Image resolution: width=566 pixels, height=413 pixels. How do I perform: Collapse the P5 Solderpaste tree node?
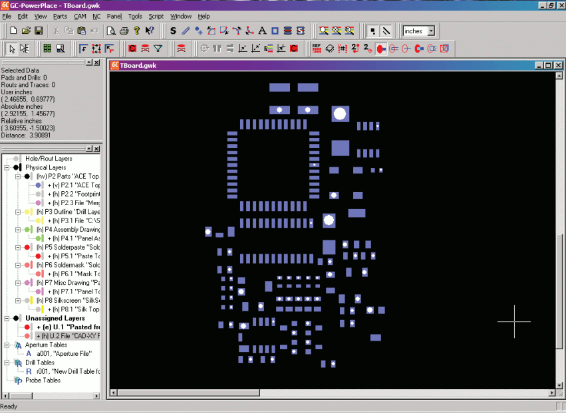[18, 247]
